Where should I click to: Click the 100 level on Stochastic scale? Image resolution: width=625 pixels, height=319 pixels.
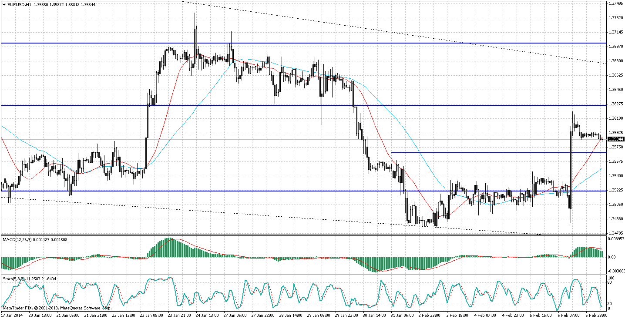[611, 277]
